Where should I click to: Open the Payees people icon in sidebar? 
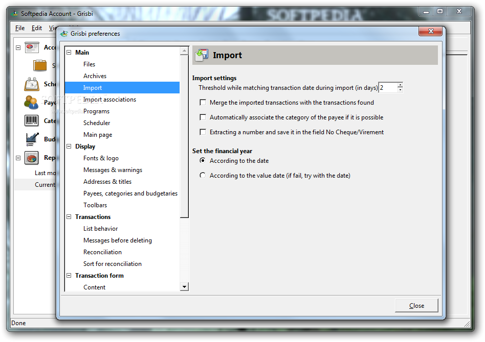(x=31, y=103)
